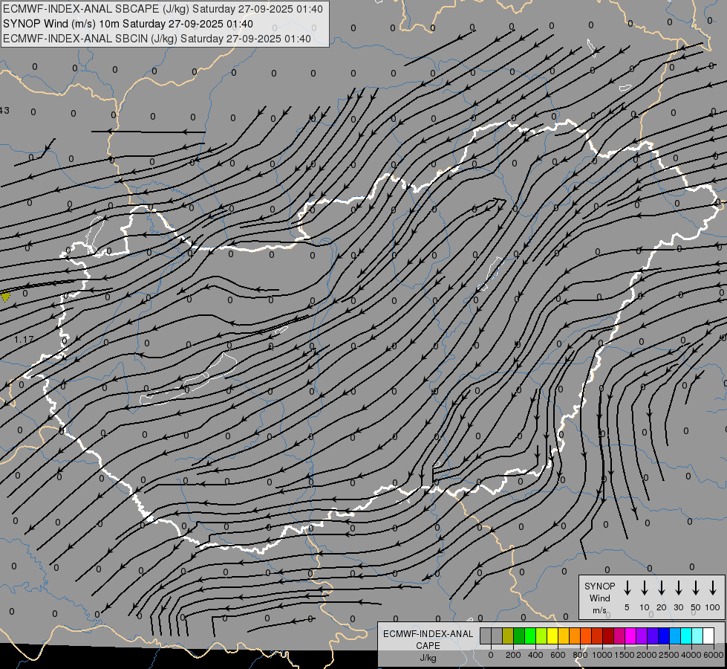Image resolution: width=727 pixels, height=669 pixels.
Task: Click the 20 m/s wind arrow in legend
Action: (661, 588)
